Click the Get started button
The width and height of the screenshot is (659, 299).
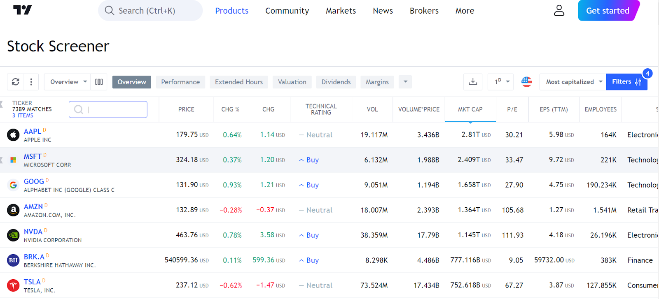[608, 10]
